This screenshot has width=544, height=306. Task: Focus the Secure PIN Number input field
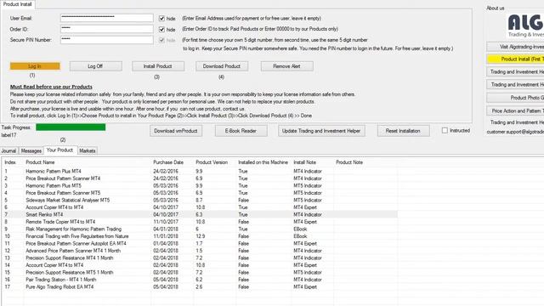107,40
